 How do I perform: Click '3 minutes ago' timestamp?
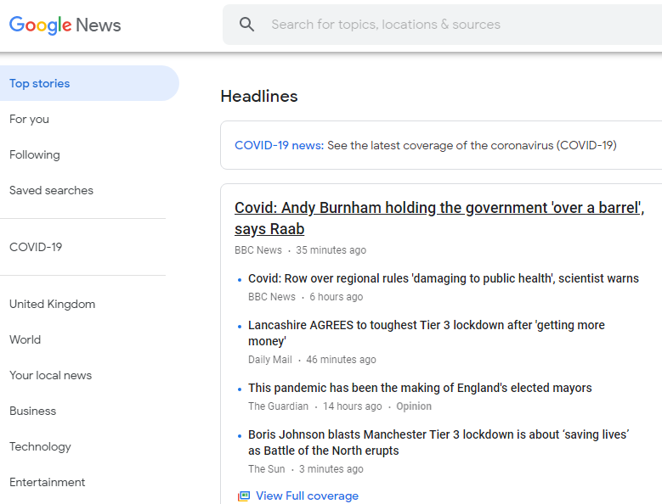331,469
